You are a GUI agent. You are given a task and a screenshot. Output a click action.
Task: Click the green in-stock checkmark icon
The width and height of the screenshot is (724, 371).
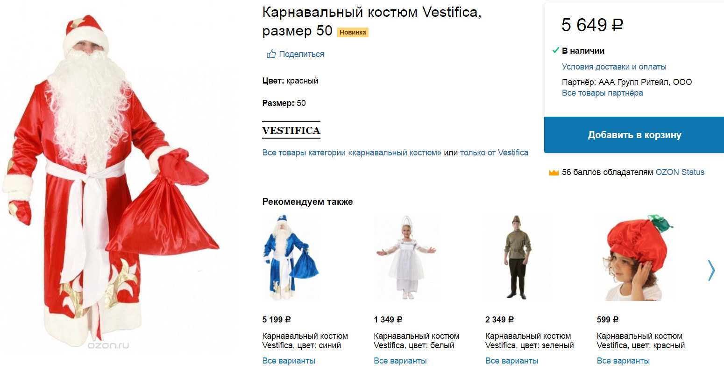555,50
